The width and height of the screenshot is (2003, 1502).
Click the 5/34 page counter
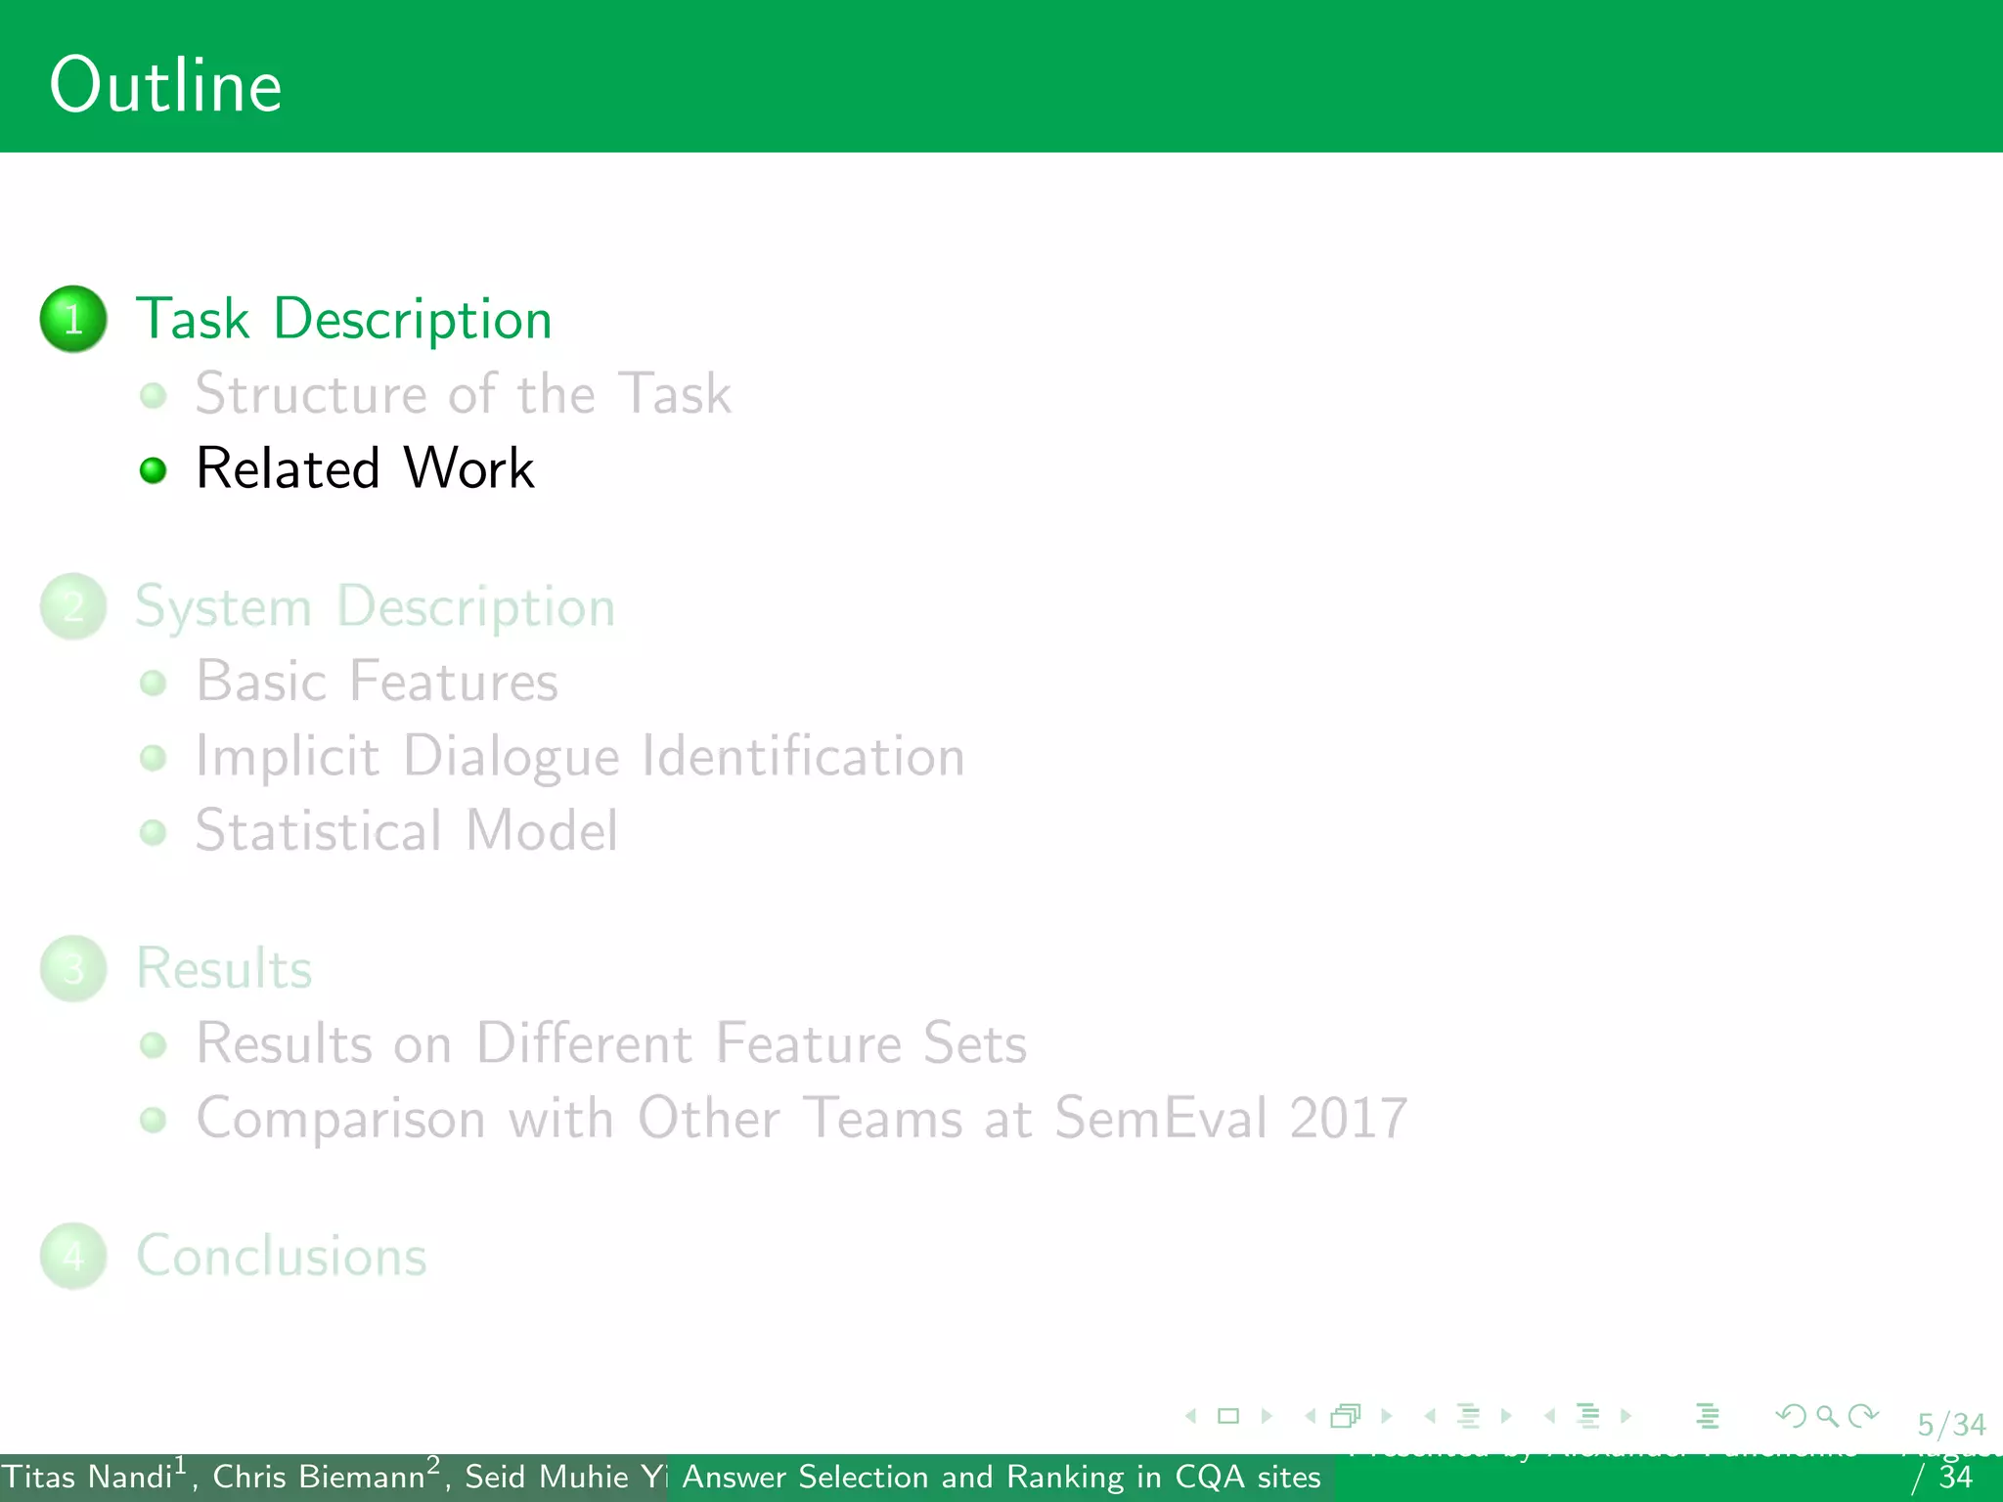1951,1425
